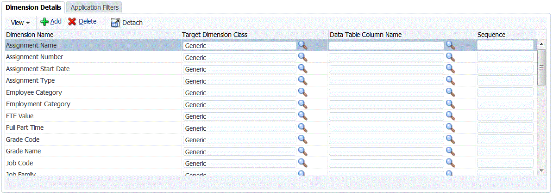This screenshot has width=553, height=194.
Task: Click search icon for Assignment Number data column
Action: (450, 57)
